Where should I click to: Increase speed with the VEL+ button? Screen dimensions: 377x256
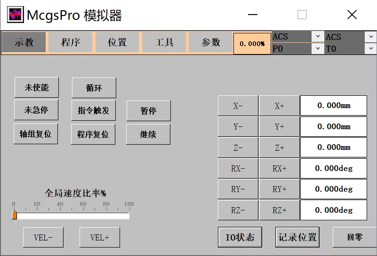point(99,238)
